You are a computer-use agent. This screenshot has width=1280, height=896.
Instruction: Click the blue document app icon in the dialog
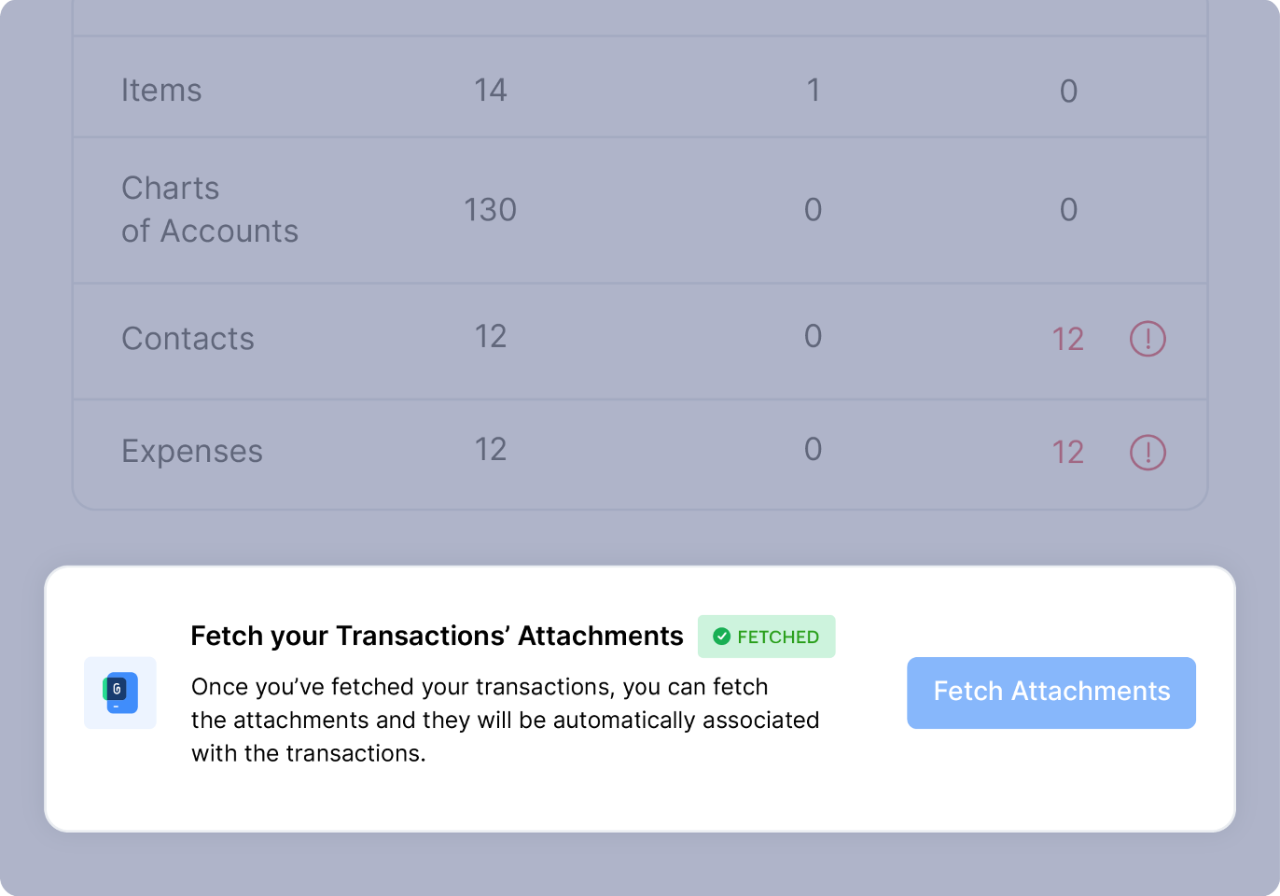click(119, 693)
